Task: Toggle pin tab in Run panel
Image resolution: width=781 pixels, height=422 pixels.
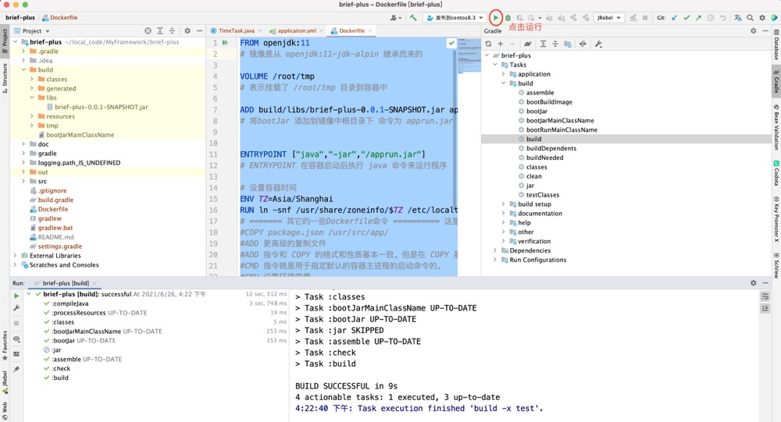Action: [16, 369]
